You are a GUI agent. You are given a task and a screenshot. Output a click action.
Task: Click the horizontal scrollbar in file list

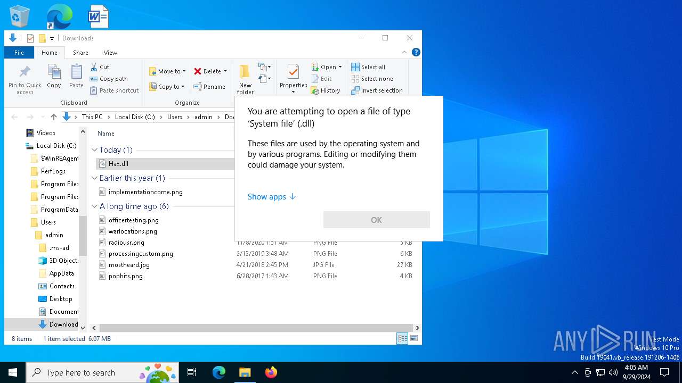(256, 328)
